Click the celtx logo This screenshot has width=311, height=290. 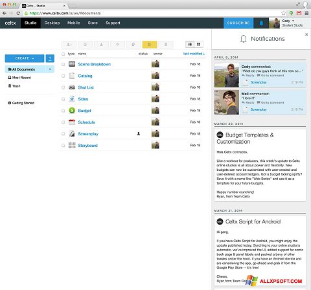point(10,23)
